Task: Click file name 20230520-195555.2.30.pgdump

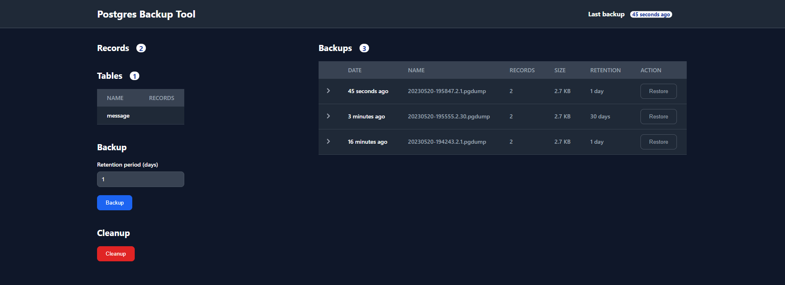Action: tap(449, 116)
